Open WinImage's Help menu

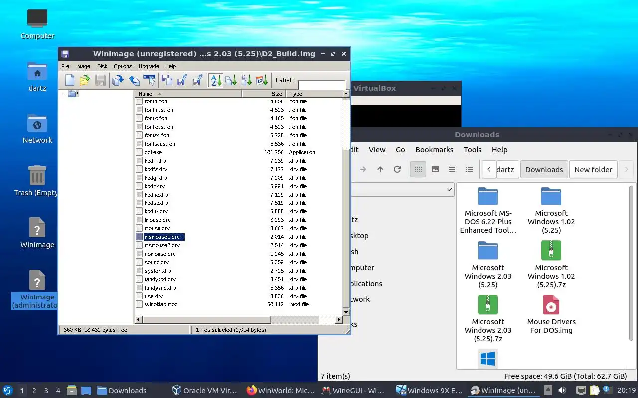pyautogui.click(x=170, y=66)
